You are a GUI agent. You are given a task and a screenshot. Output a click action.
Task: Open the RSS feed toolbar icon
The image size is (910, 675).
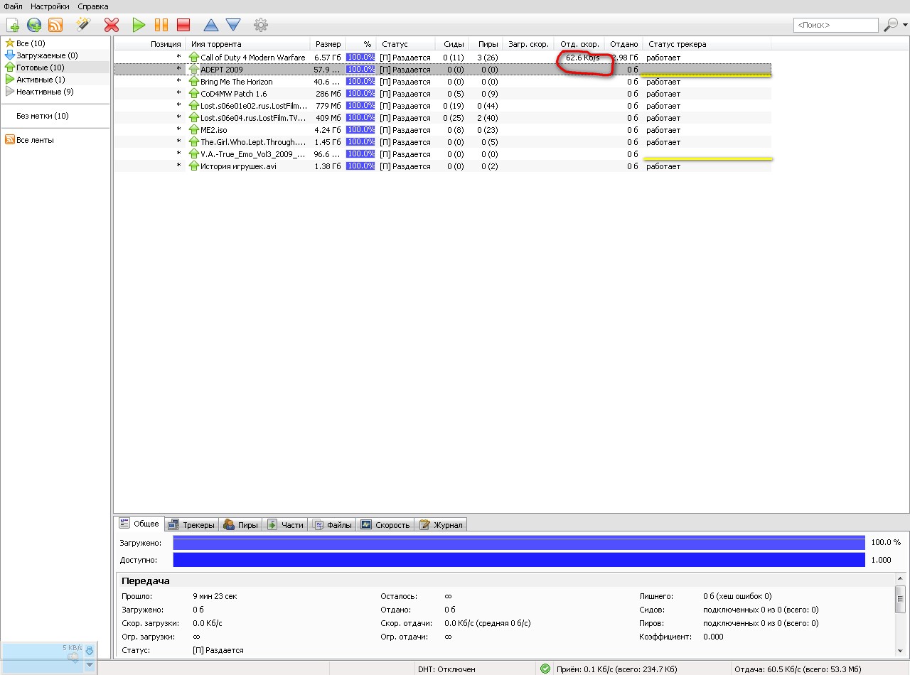click(55, 26)
